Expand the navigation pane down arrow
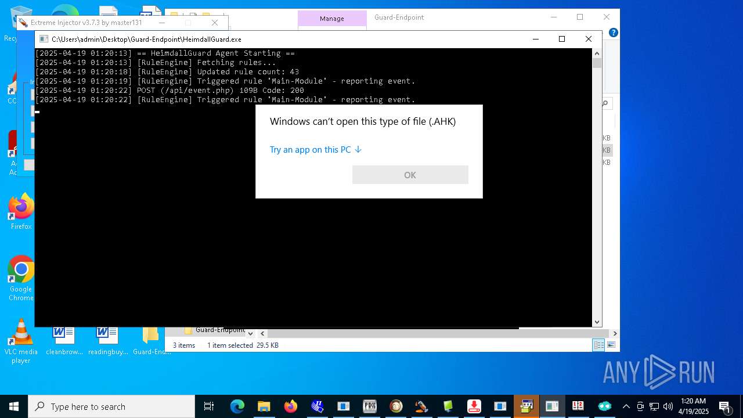743x418 pixels. 250,333
